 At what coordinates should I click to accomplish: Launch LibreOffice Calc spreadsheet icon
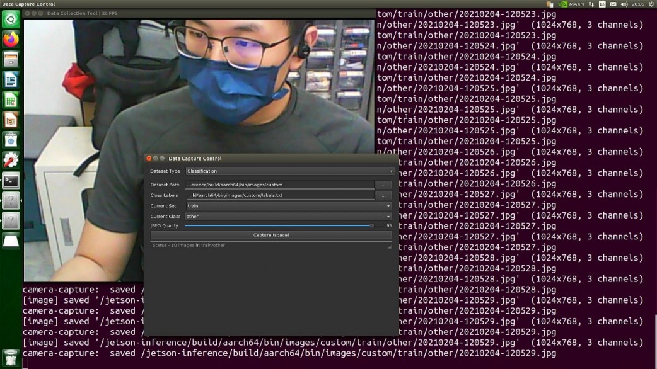coord(11,100)
